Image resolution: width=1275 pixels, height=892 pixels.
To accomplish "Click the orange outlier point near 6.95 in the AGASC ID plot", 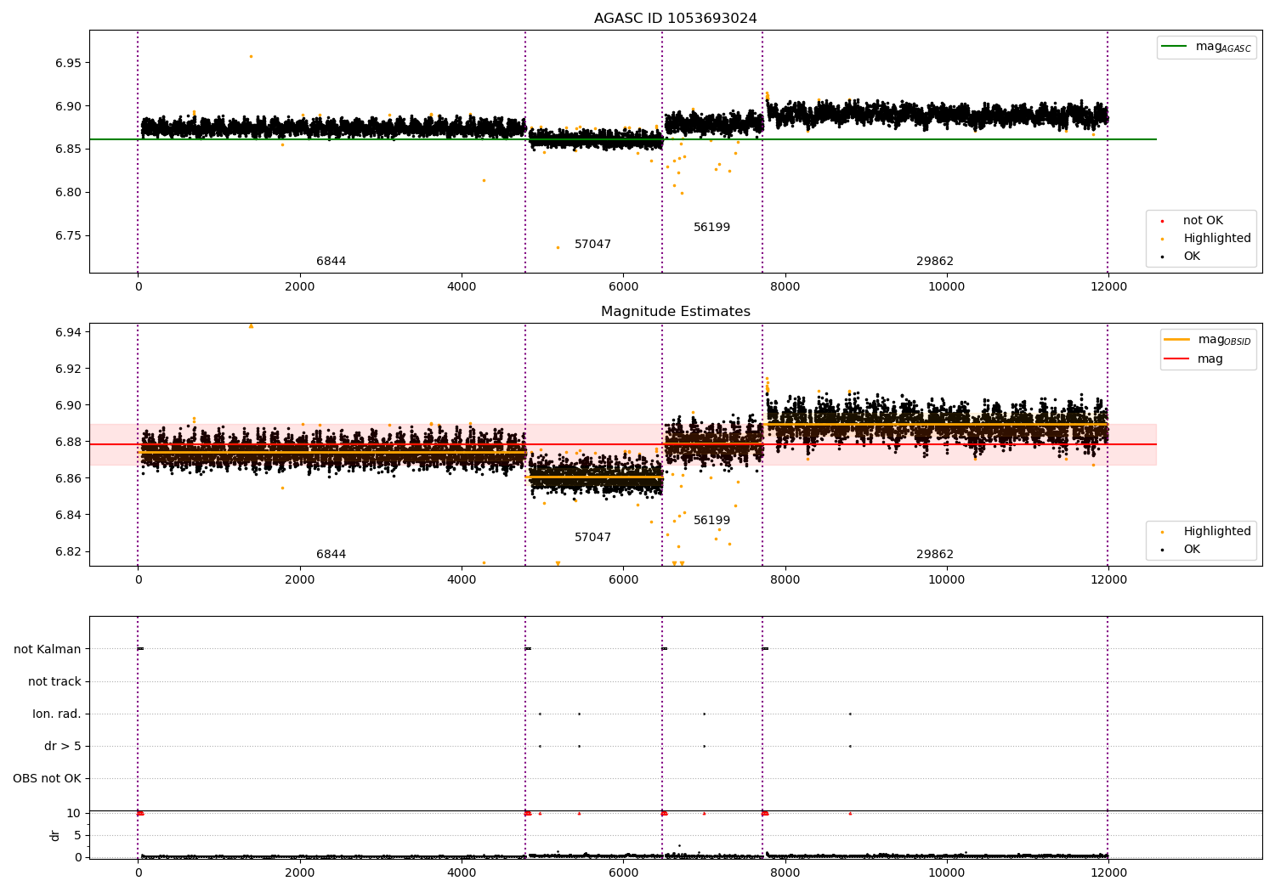I will [x=251, y=56].
